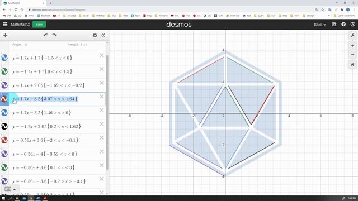This screenshot has width=358, height=201.
Task: Delete the y=1.7x+1.7 expression
Action: [x=102, y=55]
